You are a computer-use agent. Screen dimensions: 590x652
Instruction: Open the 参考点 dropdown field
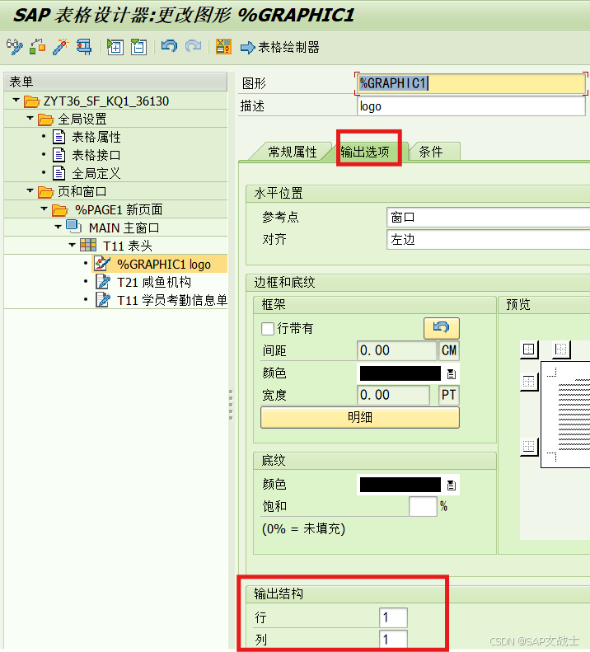tap(488, 217)
